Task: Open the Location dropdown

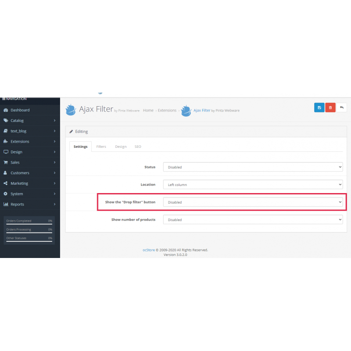Action: coord(253,185)
